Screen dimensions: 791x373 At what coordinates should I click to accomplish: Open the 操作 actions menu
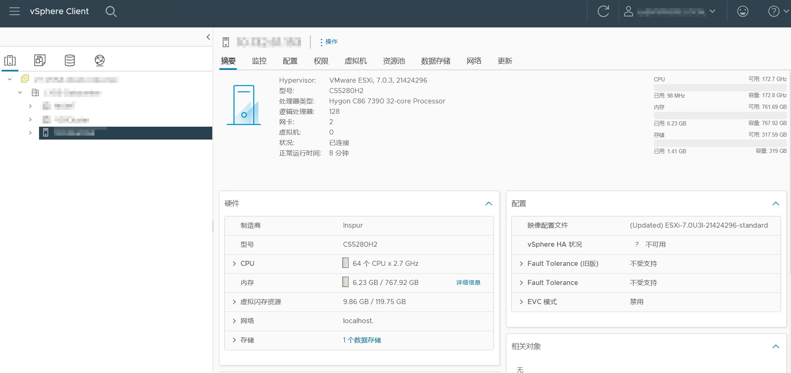click(x=329, y=42)
